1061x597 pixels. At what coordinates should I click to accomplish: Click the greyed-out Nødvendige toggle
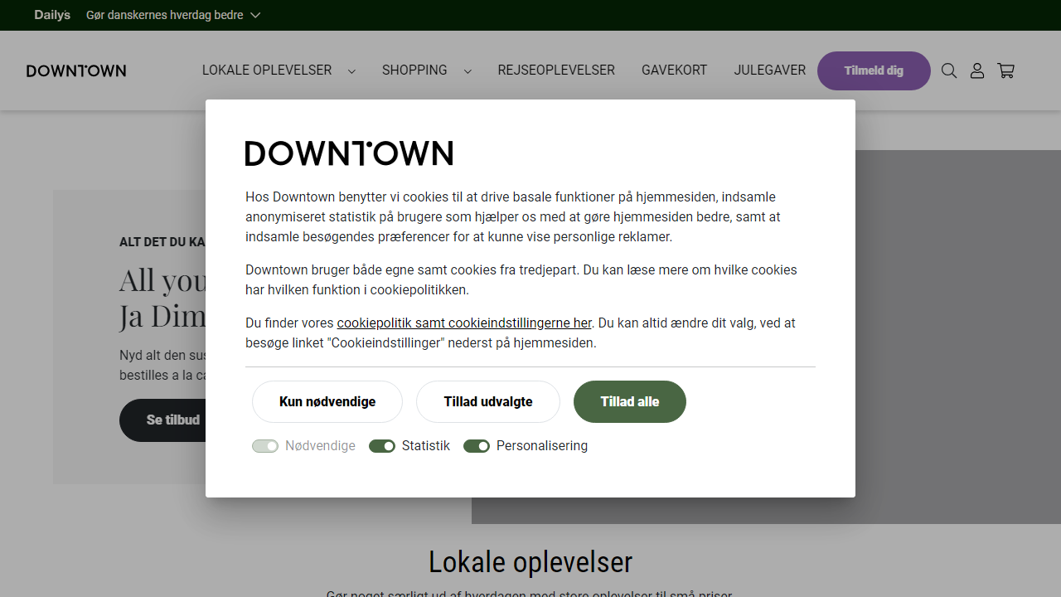pyautogui.click(x=264, y=445)
